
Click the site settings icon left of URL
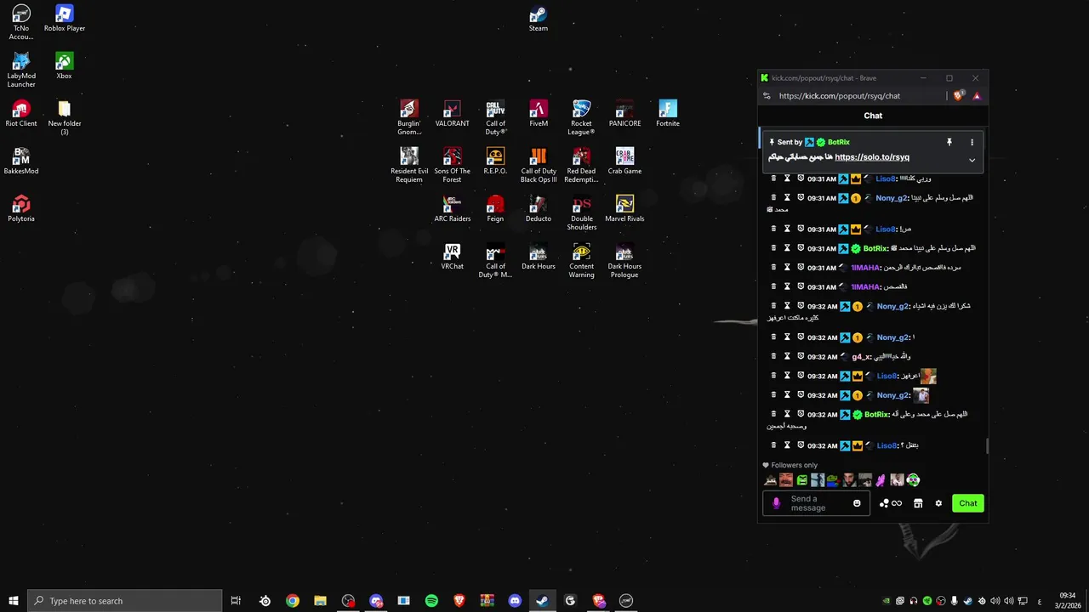pos(767,96)
